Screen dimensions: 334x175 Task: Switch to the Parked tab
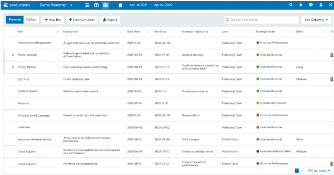click(31, 20)
